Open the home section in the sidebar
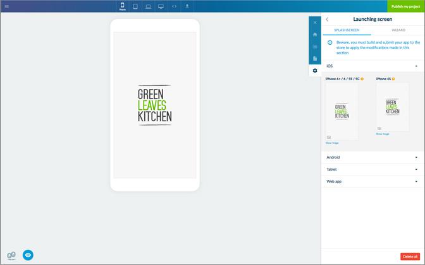 tap(315, 35)
